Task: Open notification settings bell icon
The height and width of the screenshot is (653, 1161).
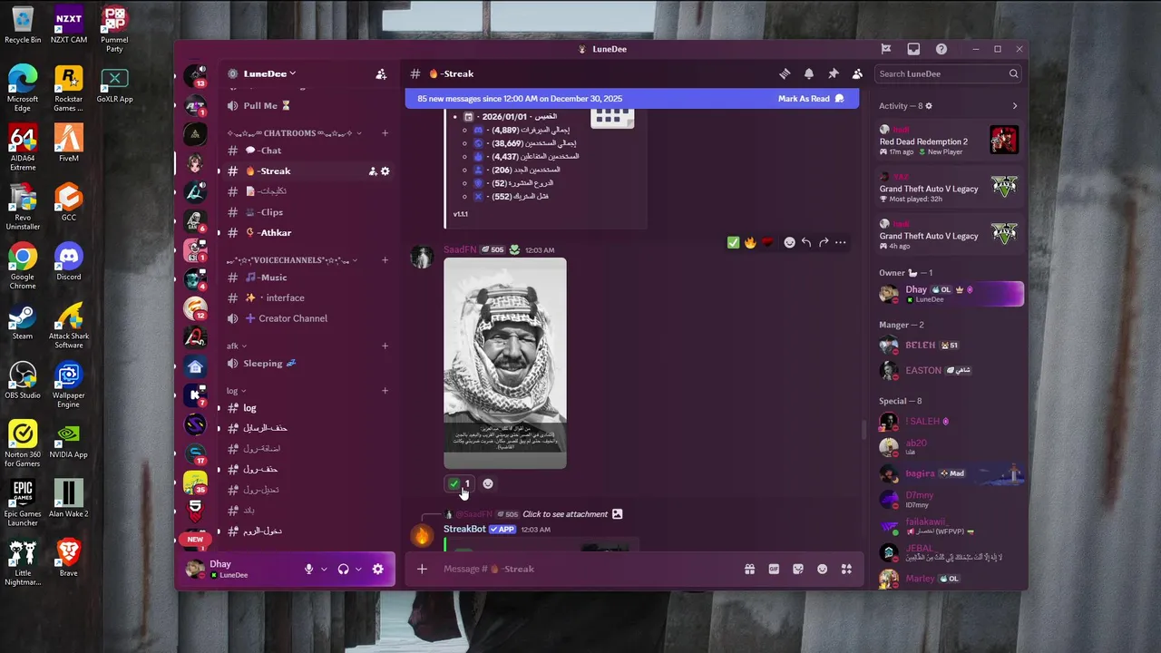Action: 809,74
